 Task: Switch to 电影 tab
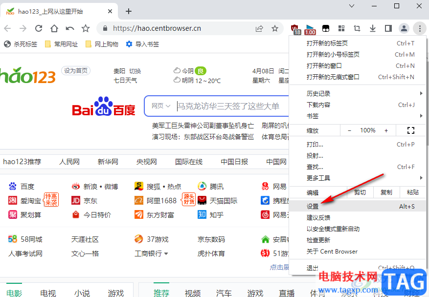point(14,293)
